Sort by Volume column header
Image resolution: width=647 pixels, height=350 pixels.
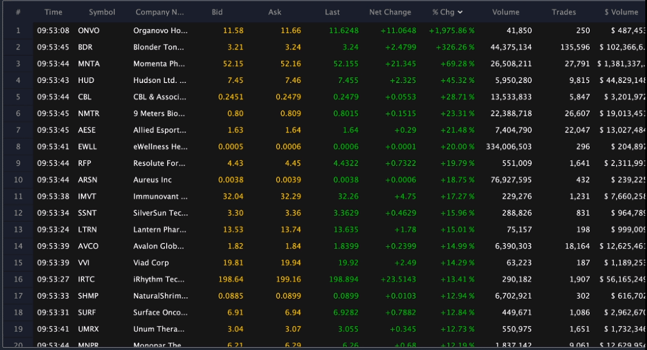[x=506, y=13]
